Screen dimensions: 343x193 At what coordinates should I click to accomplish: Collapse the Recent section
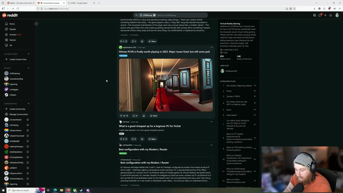point(28,68)
